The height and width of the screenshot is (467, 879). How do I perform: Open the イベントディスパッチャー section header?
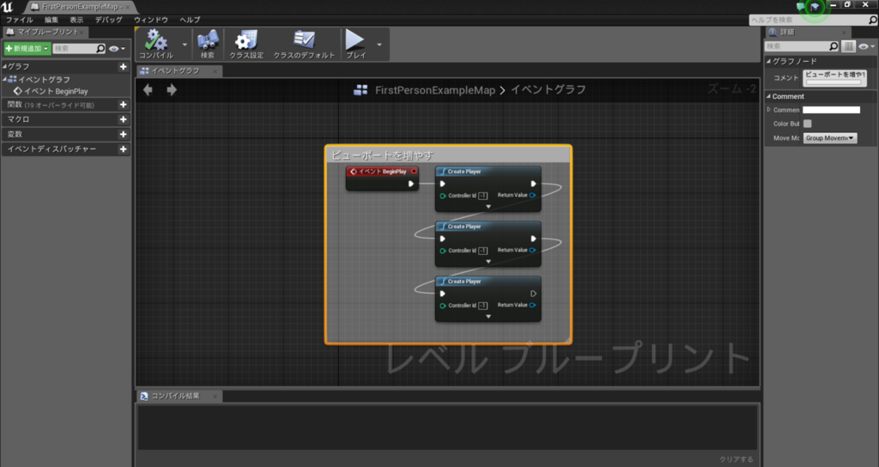[x=66, y=149]
